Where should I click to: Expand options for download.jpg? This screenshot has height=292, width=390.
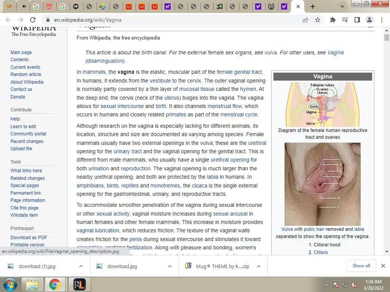coord(169,266)
